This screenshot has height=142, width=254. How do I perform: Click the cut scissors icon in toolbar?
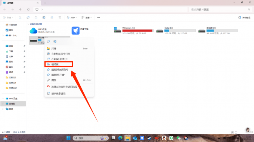(x=20, y=17)
